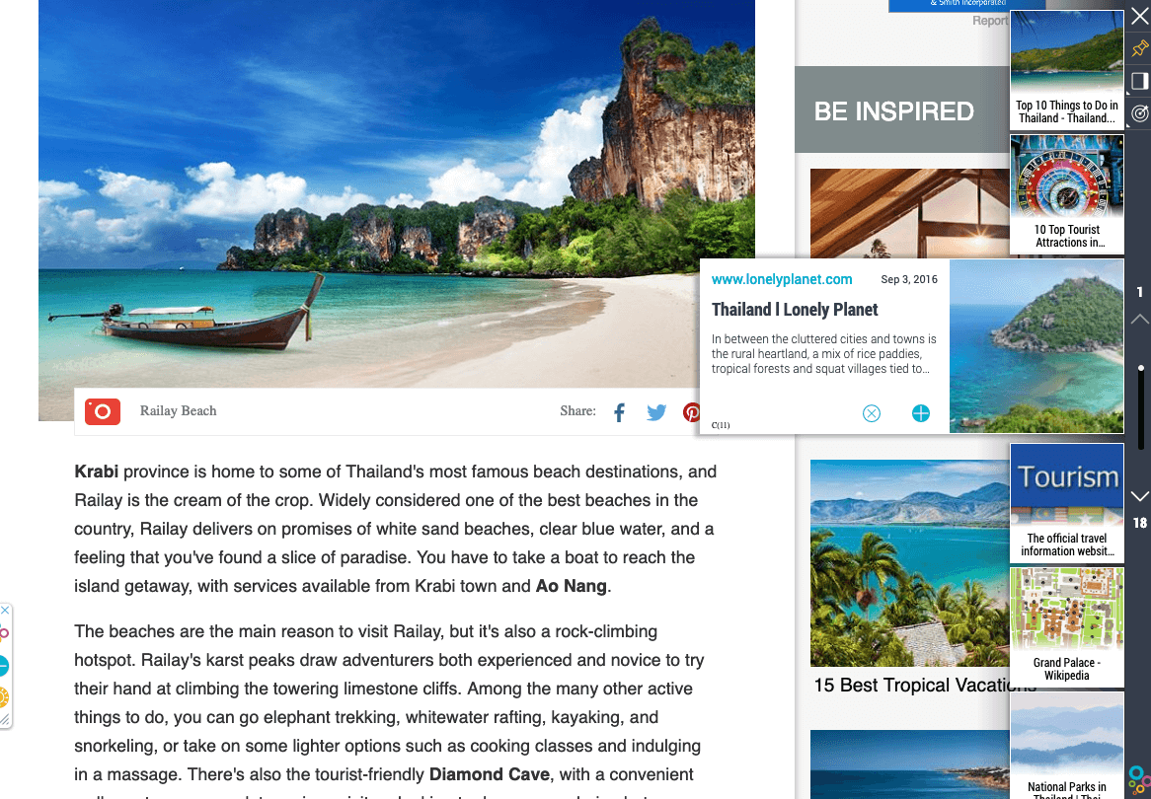Go to previous sidebar results with up chevron
The width and height of the screenshot is (1151, 799).
pyautogui.click(x=1140, y=320)
